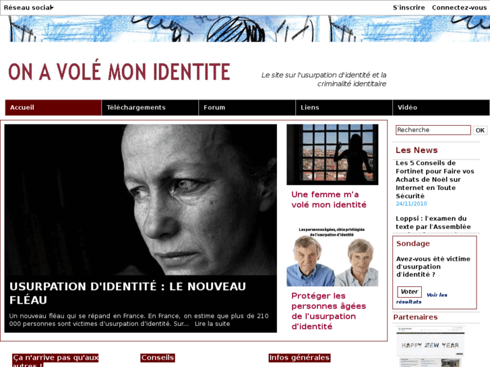Click the S'inscrire link
Screen dimensions: 490x367
click(x=408, y=7)
